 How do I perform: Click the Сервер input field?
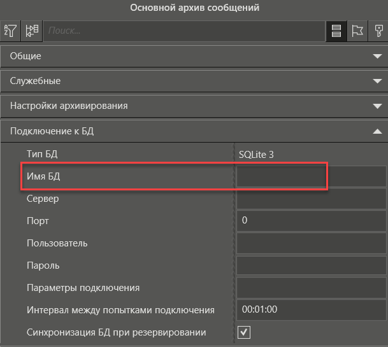click(x=311, y=199)
